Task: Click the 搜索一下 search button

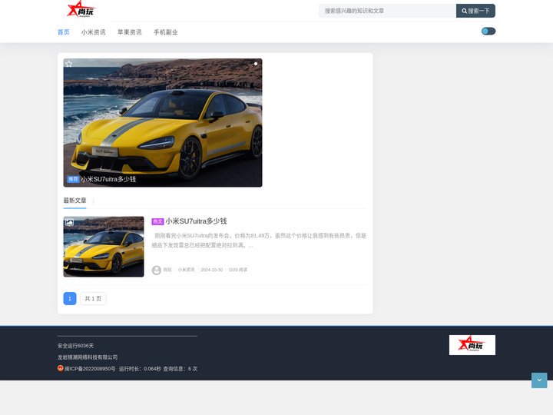Action: pyautogui.click(x=475, y=11)
